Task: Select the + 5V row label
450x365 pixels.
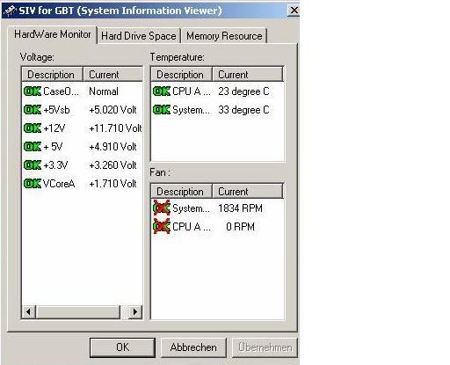Action: pyautogui.click(x=53, y=147)
